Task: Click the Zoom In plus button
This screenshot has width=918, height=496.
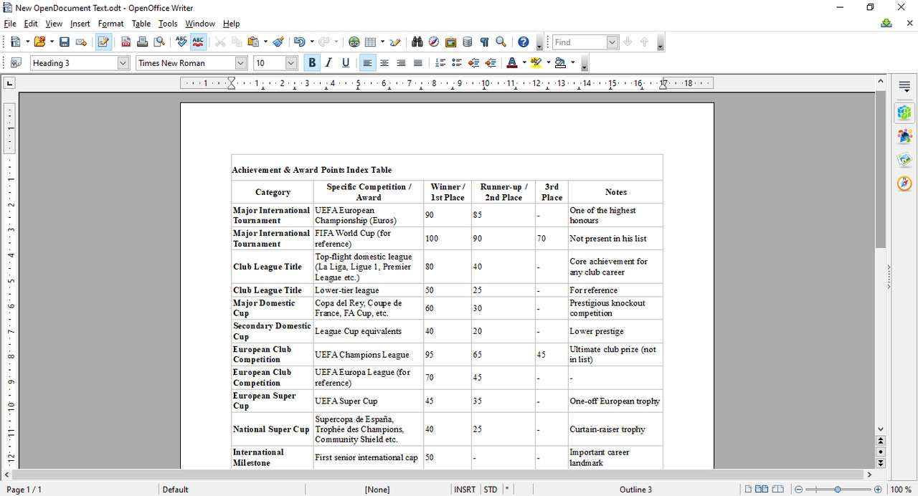Action: [878, 490]
